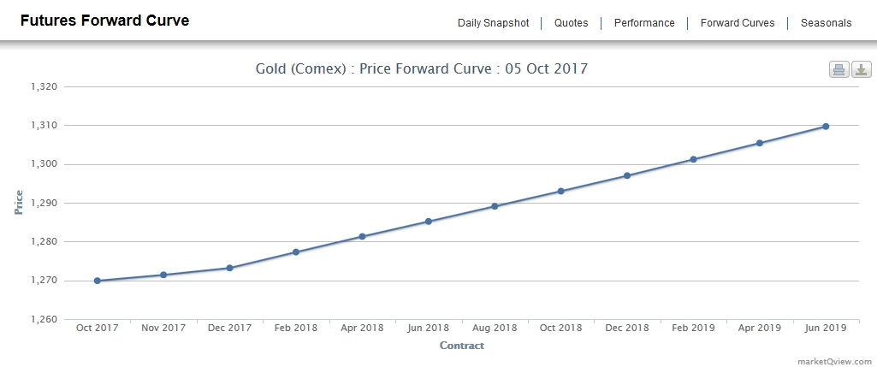Click the Dec 2017 data point
The image size is (877, 367).
click(x=229, y=268)
